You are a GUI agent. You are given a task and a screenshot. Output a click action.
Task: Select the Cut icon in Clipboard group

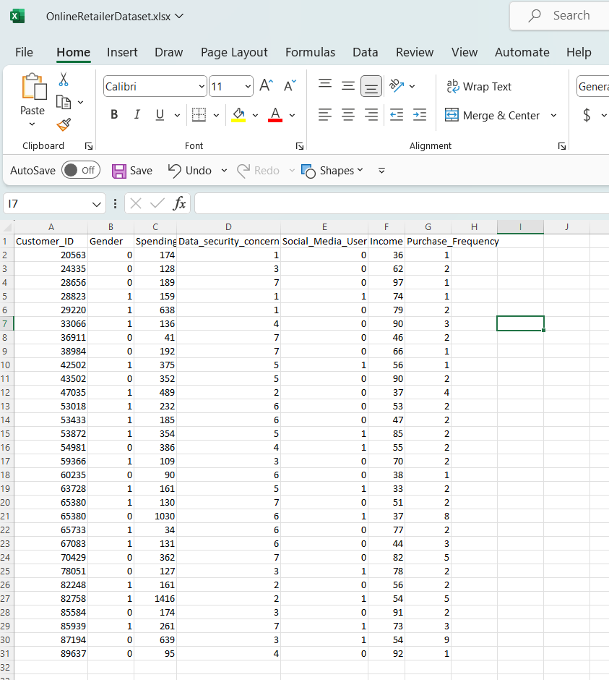pyautogui.click(x=63, y=78)
